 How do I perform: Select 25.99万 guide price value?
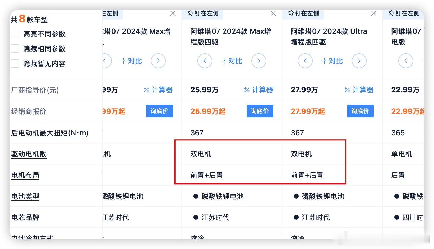tap(204, 90)
